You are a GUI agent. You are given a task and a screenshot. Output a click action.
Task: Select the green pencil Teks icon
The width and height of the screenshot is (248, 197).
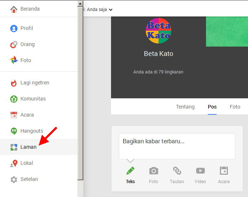point(130,171)
